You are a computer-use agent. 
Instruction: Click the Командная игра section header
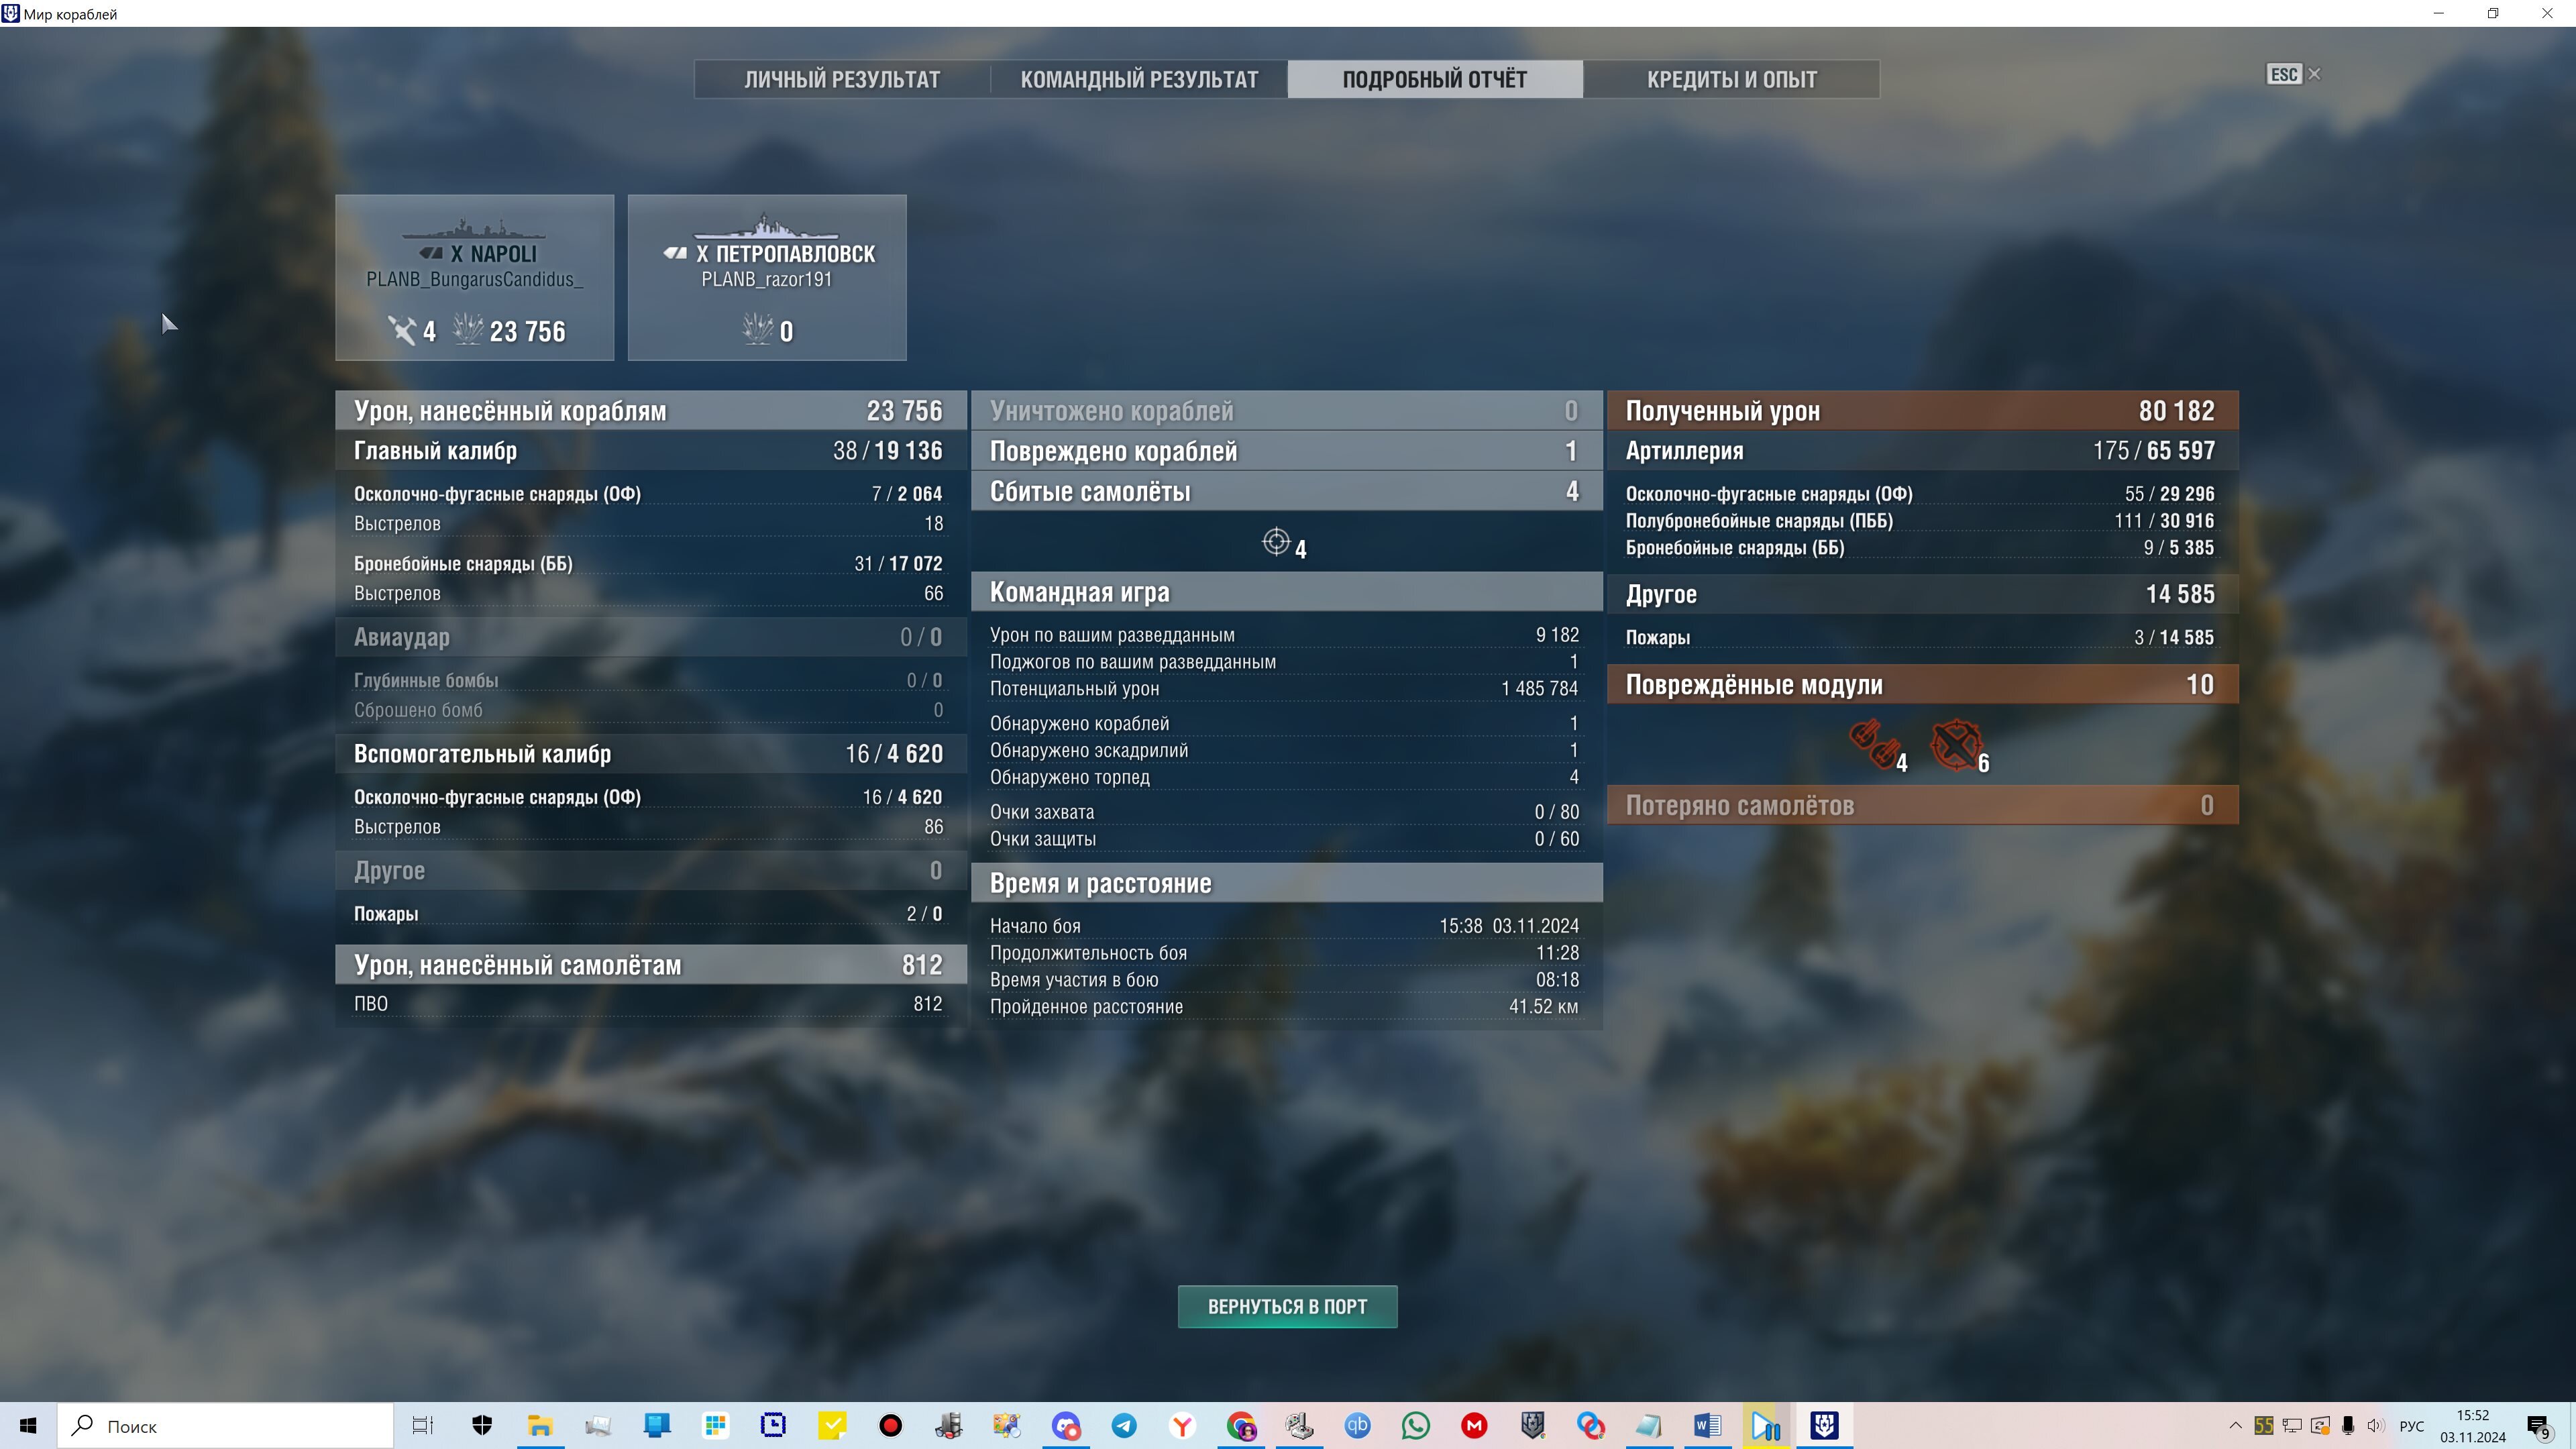(x=1286, y=592)
